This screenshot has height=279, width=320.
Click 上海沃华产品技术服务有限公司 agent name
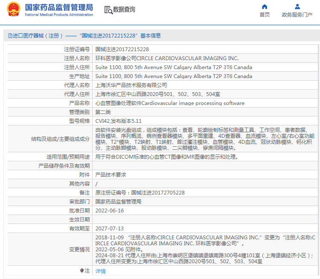pyautogui.click(x=131, y=85)
